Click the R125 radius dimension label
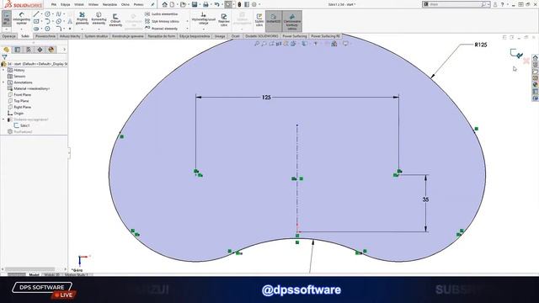The width and height of the screenshot is (539, 303). pos(481,45)
